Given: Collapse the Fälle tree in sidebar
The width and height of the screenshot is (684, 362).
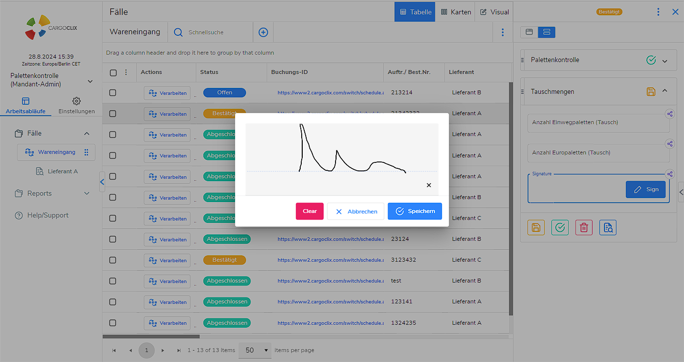Looking at the screenshot, I should click(86, 134).
